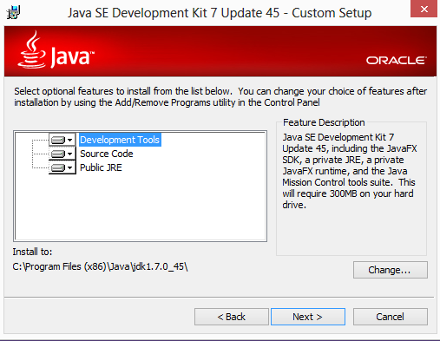This screenshot has width=440, height=341.
Task: Open the Development Tools feature drive dropdown
Action: [x=62, y=140]
